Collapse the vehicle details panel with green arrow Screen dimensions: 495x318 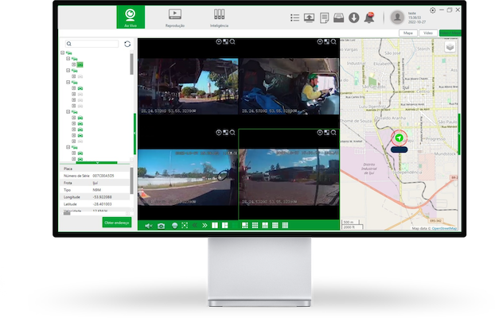pyautogui.click(x=96, y=162)
